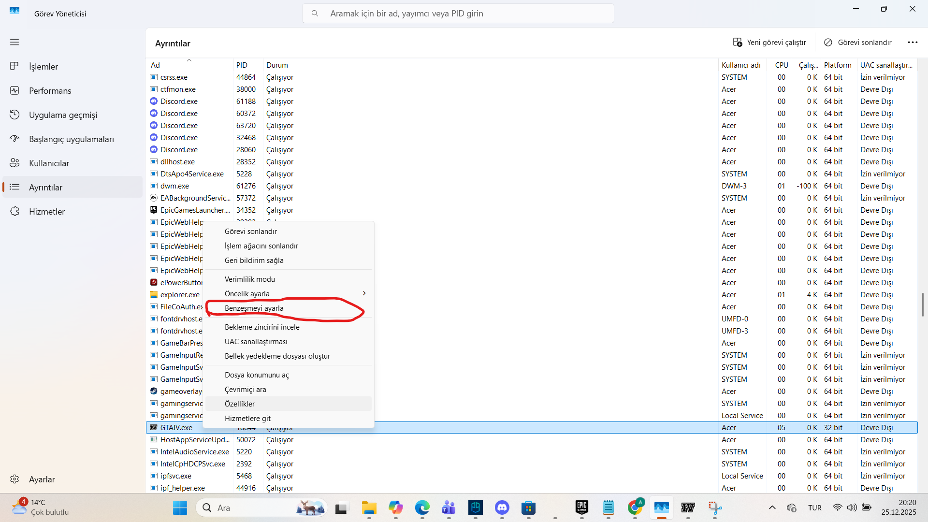Sort by the Platform column header

[x=838, y=65]
